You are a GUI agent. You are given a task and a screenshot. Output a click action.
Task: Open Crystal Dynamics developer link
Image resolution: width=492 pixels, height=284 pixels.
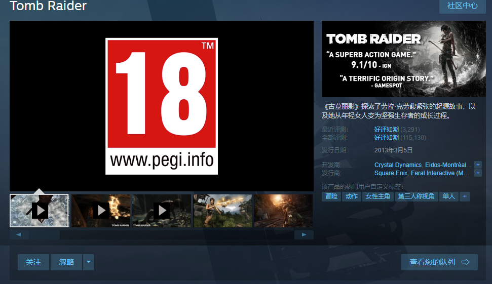tap(398, 165)
